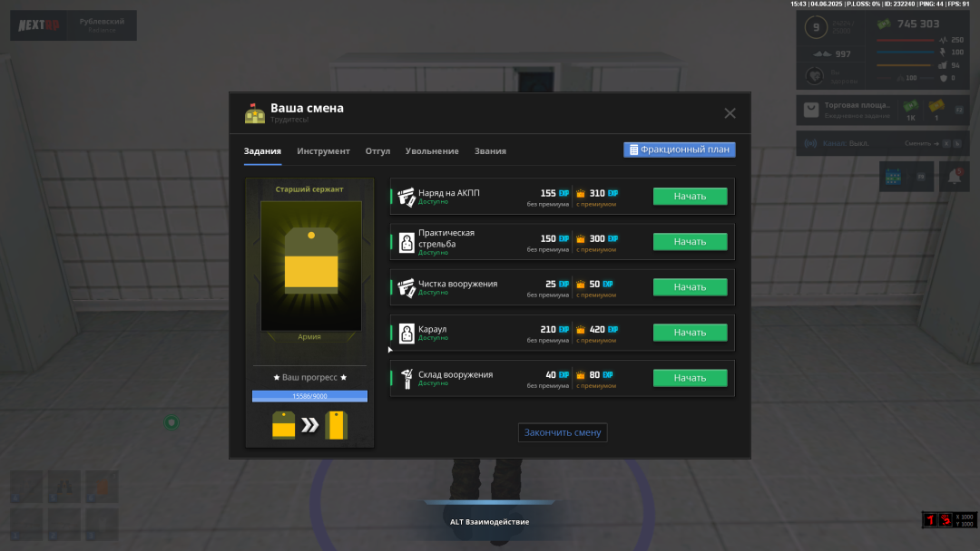Click the premium crown icon in Караул row
This screenshot has width=980, height=551.
(581, 330)
